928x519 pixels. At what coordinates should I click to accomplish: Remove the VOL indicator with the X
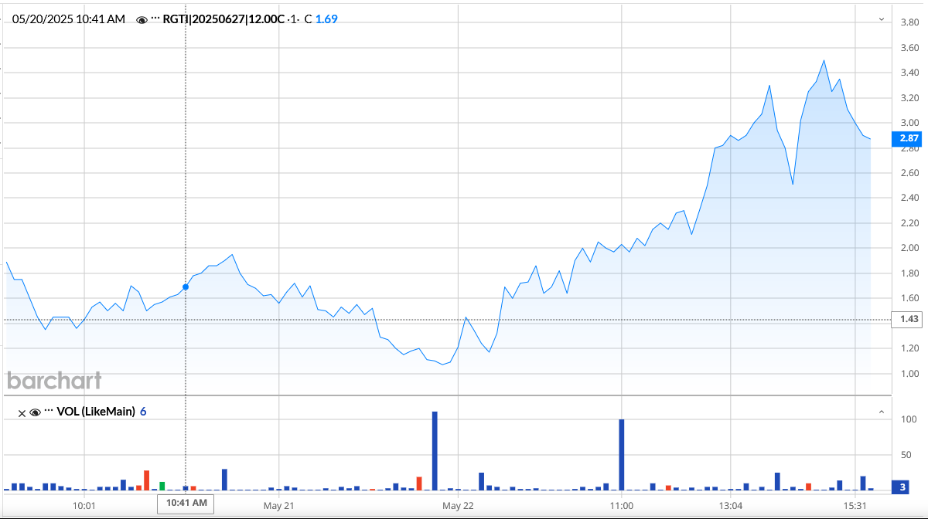click(x=22, y=412)
